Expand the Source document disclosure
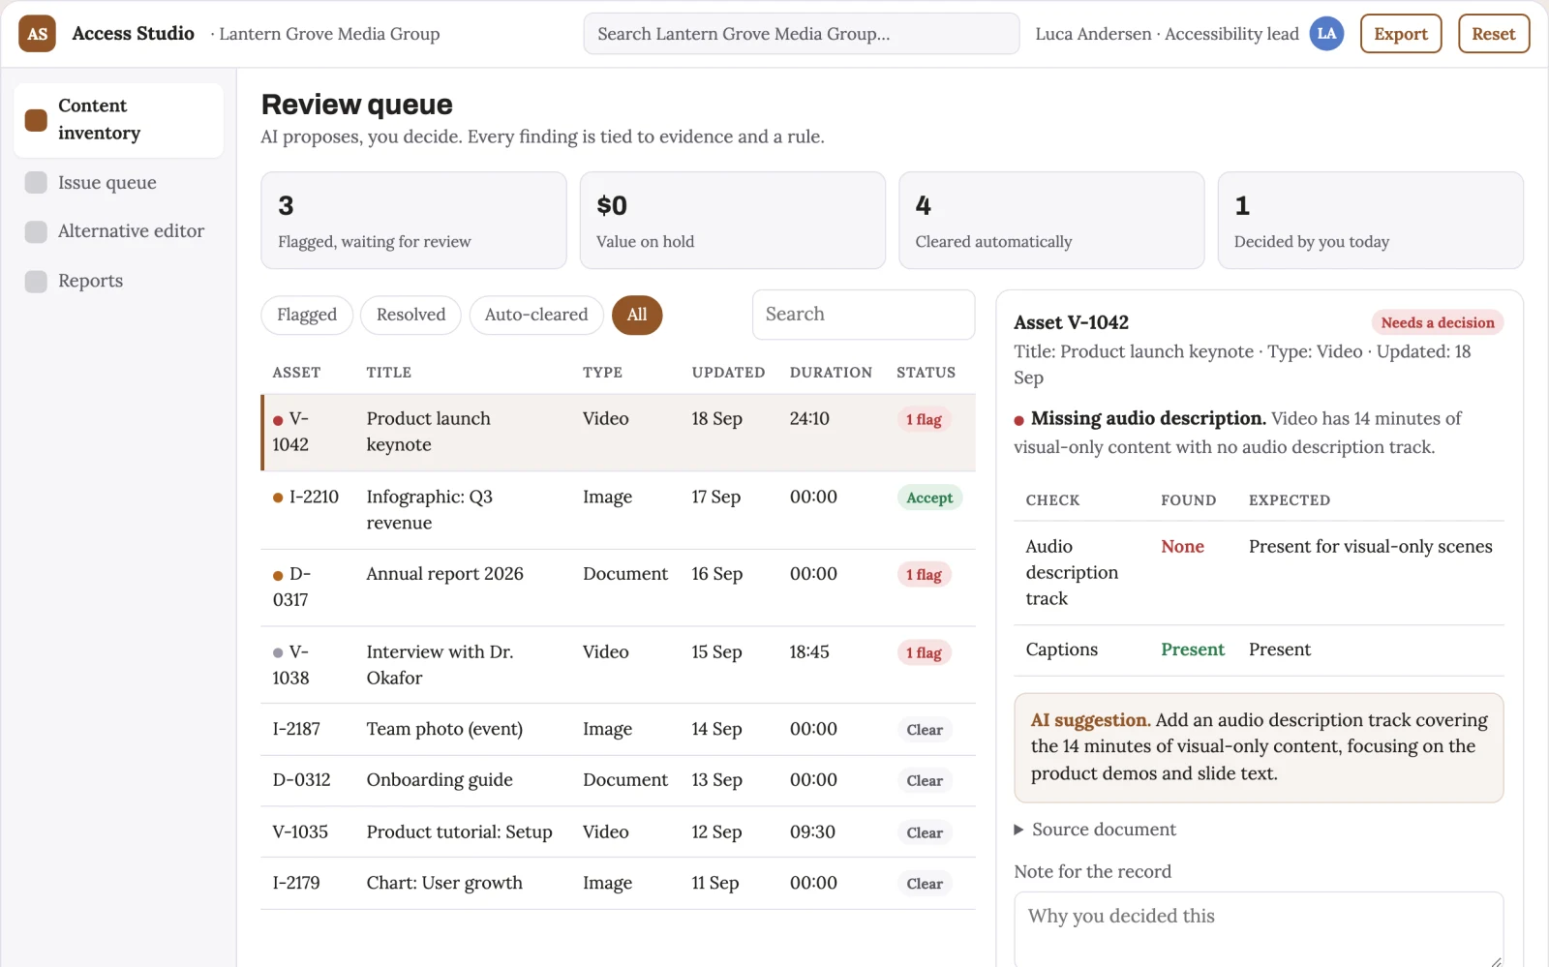 (1095, 830)
